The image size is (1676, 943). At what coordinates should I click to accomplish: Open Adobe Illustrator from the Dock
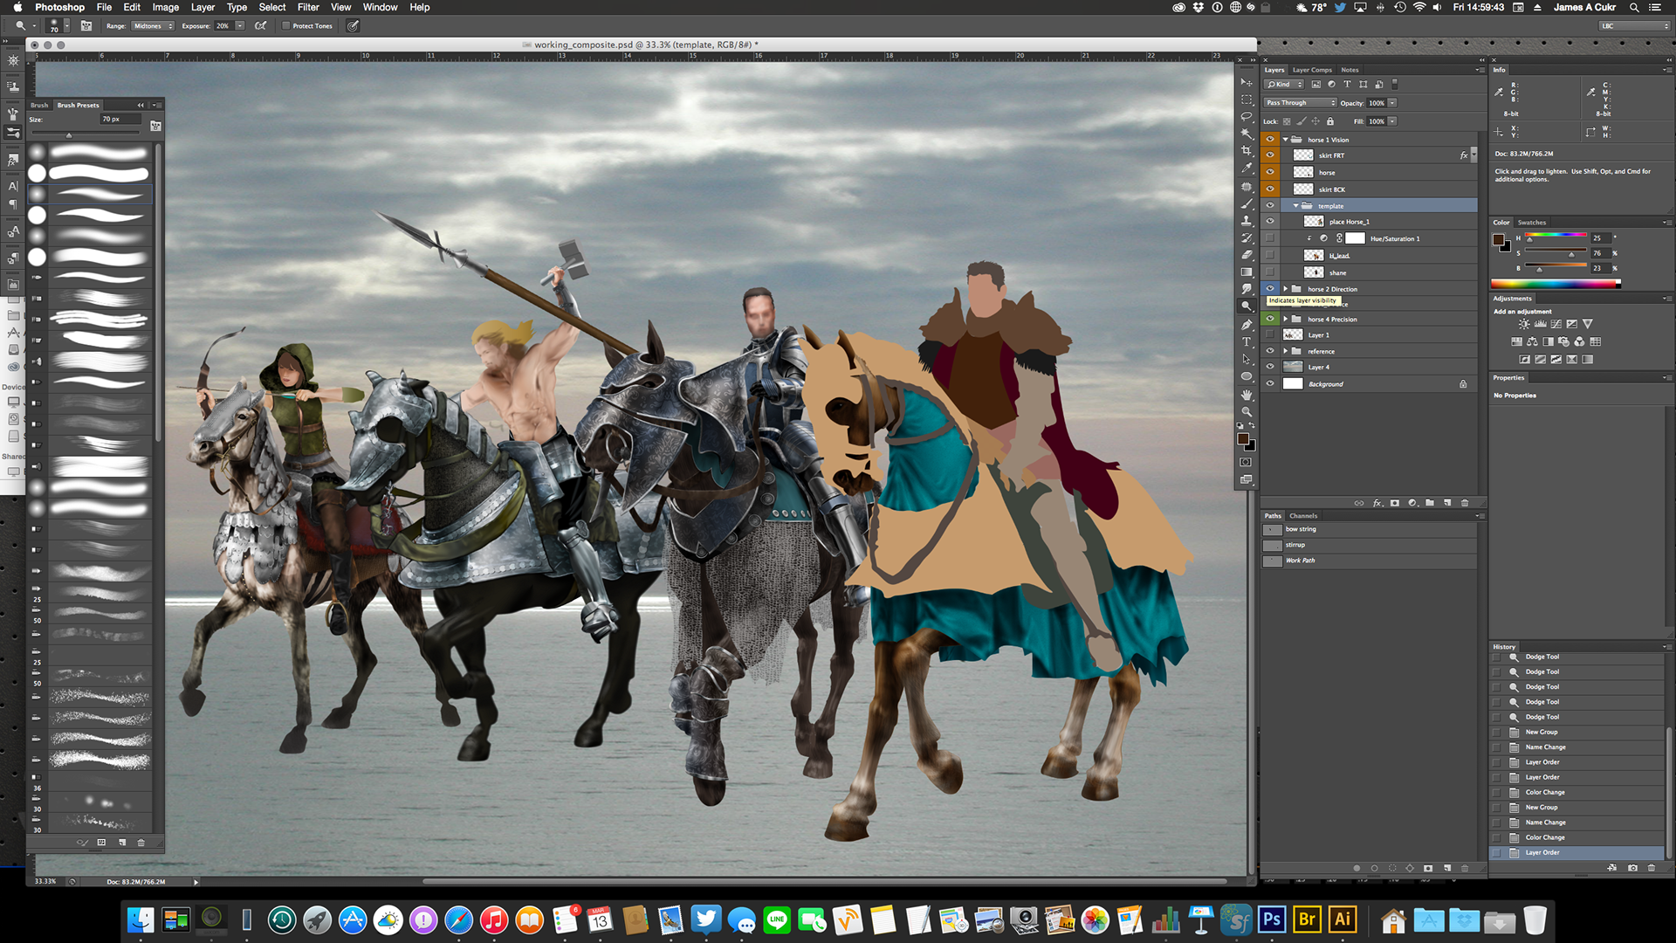click(x=1343, y=919)
